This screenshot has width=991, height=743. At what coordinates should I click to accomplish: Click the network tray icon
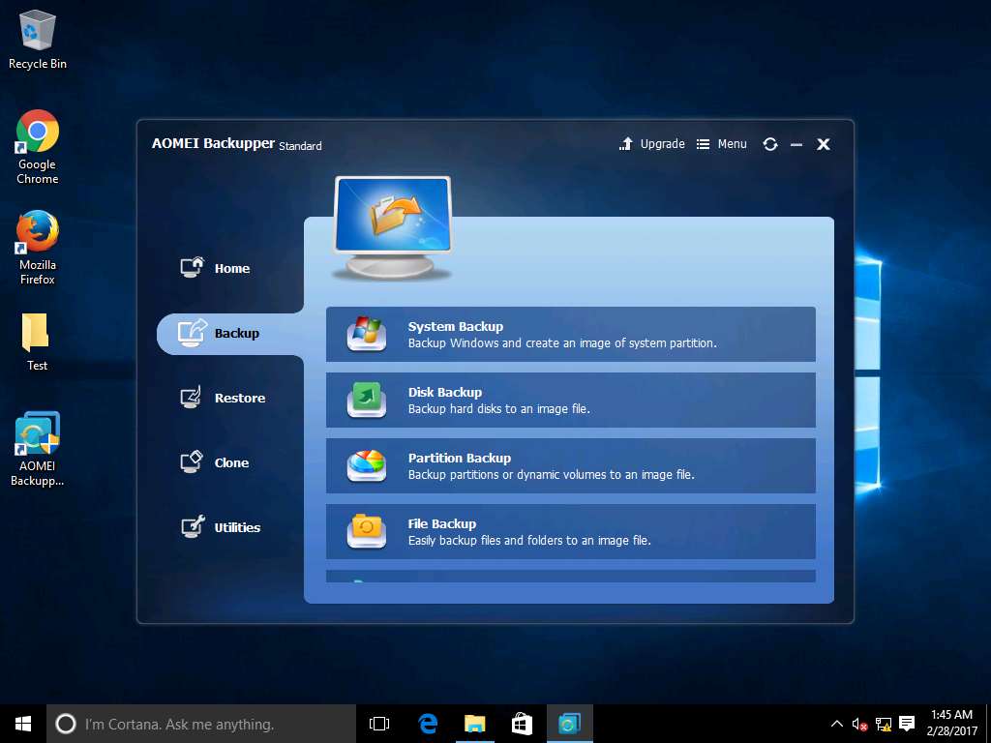884,724
